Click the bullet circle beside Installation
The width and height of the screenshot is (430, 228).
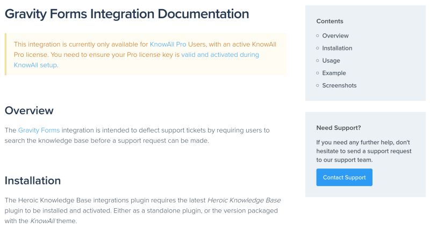pos(318,48)
